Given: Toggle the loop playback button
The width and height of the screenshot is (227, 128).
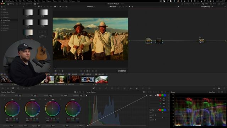Looking at the screenshot, I should click(96, 71).
